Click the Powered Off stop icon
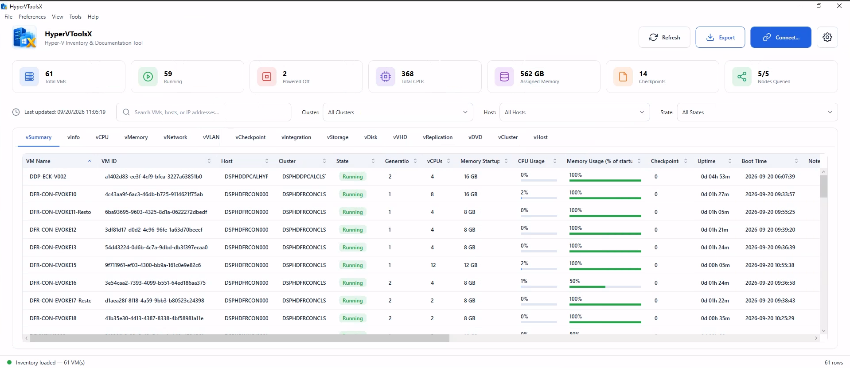850x368 pixels. 267,77
